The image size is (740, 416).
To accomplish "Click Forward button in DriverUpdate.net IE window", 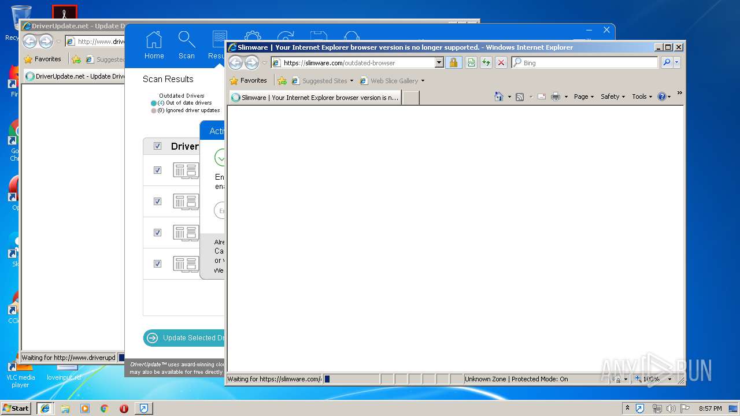I will 46,41.
